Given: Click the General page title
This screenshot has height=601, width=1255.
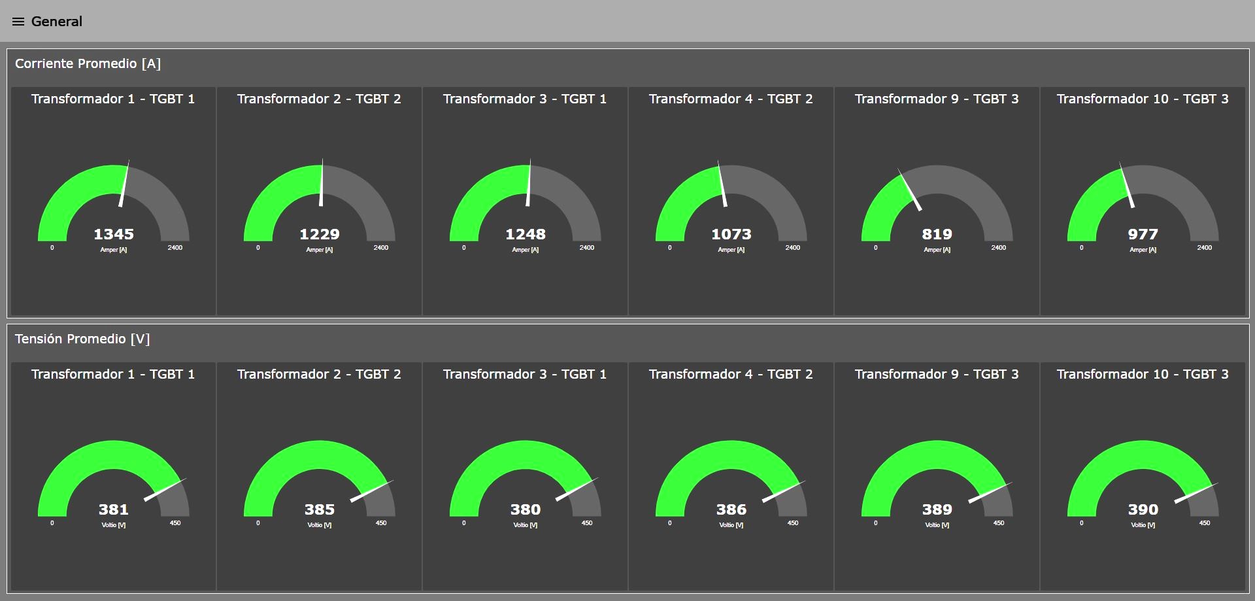Looking at the screenshot, I should (57, 22).
